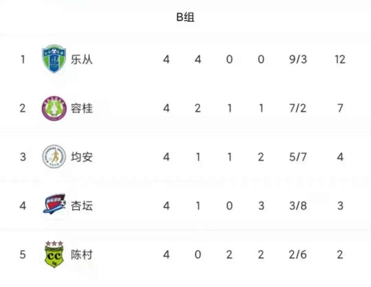Click 陈村's goal record 2/6

298,255
